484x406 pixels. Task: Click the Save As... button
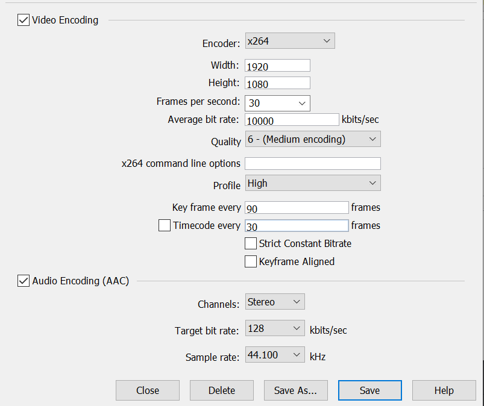(x=295, y=390)
